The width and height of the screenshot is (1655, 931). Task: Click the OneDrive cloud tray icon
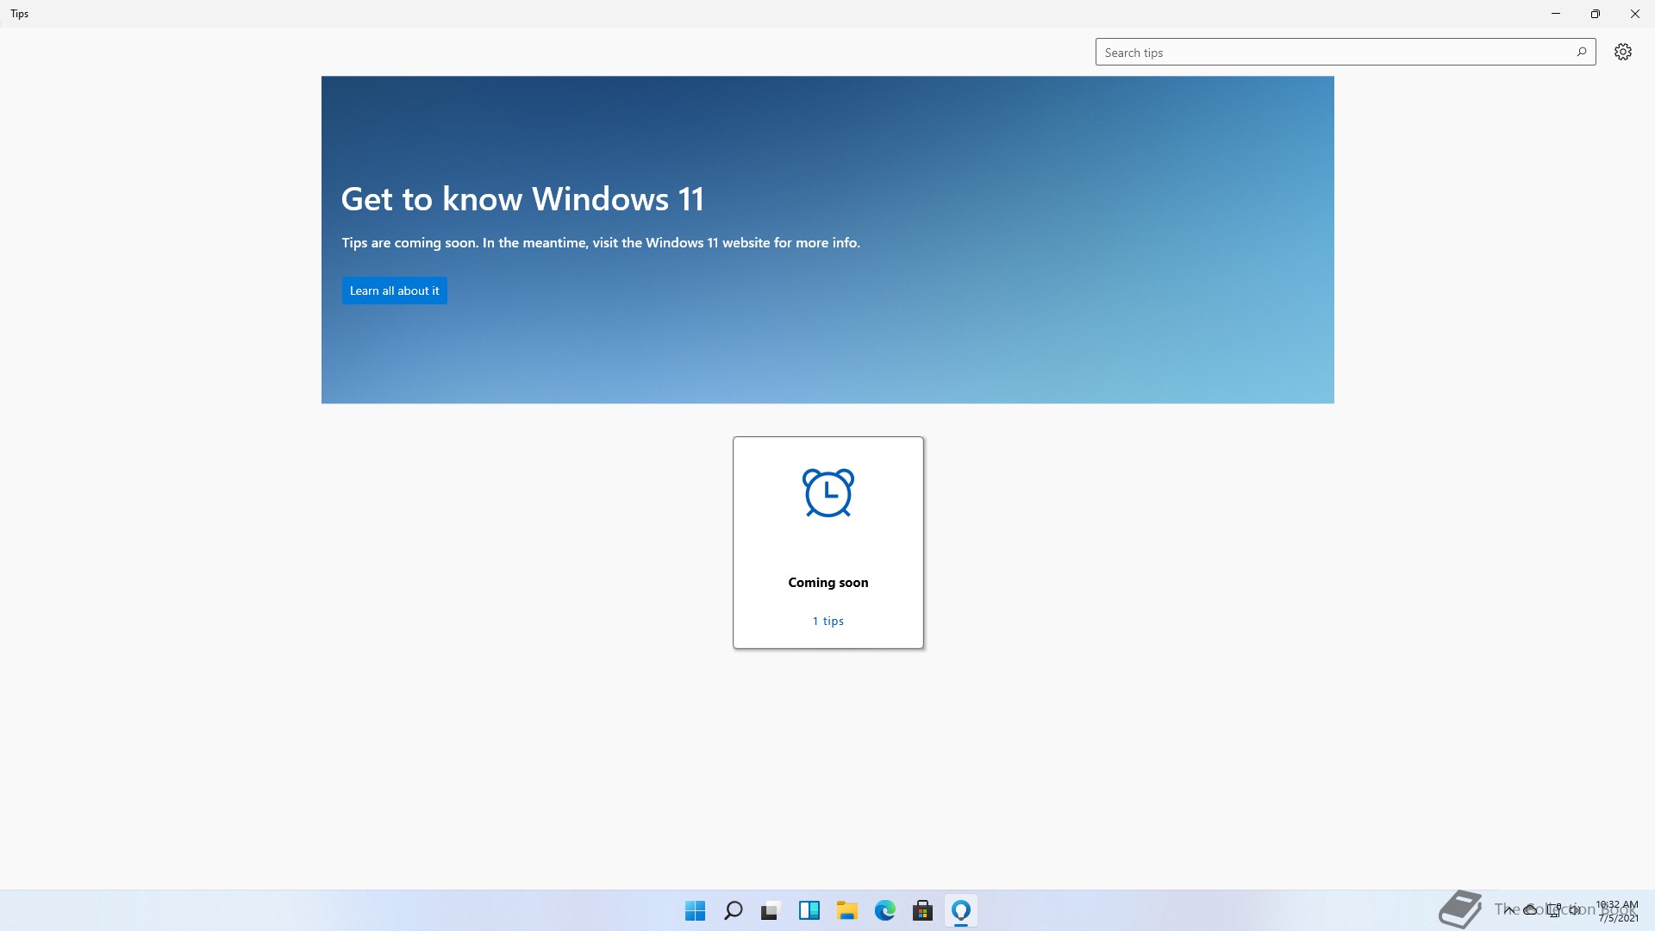click(x=1530, y=910)
